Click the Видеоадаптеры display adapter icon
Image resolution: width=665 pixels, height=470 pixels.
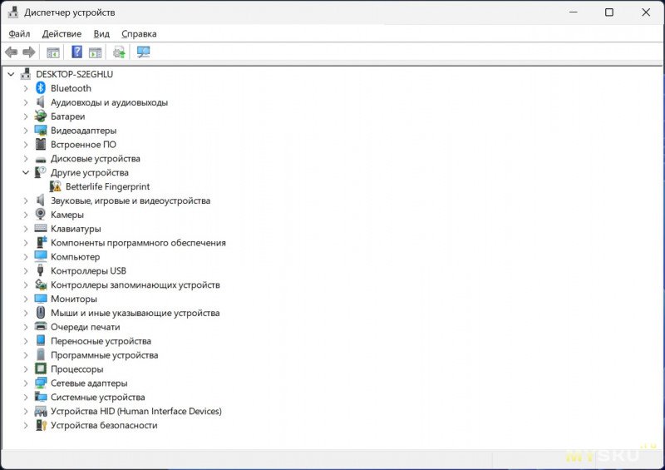click(40, 130)
